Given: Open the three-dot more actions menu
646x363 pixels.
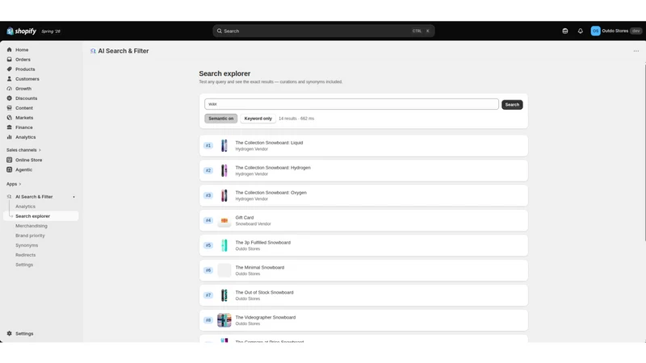Looking at the screenshot, I should click(636, 51).
